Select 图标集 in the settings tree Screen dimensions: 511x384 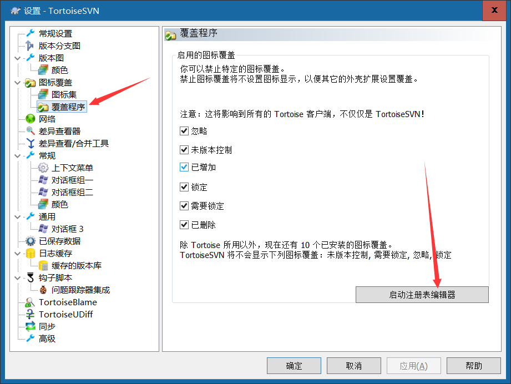point(64,94)
